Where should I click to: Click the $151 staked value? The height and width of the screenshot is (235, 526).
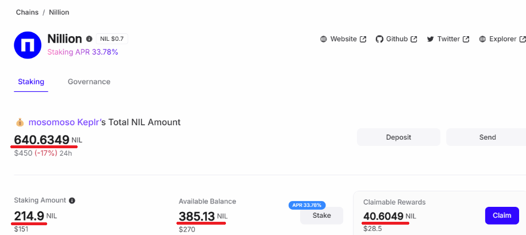pyautogui.click(x=21, y=229)
